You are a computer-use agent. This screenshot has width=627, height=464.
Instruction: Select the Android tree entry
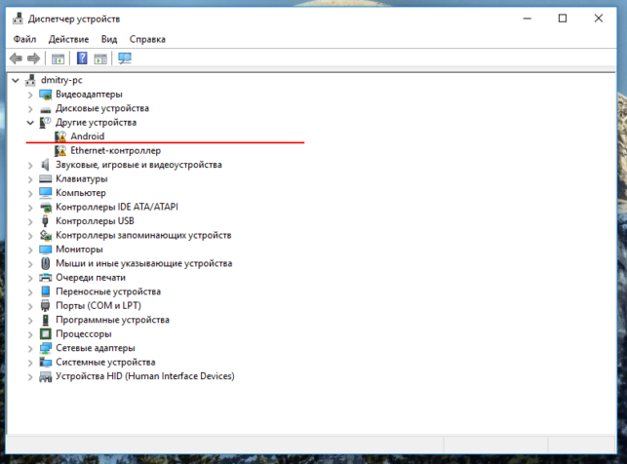88,136
